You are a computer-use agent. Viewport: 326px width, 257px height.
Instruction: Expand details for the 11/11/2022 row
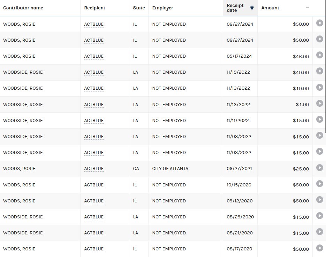click(320, 119)
